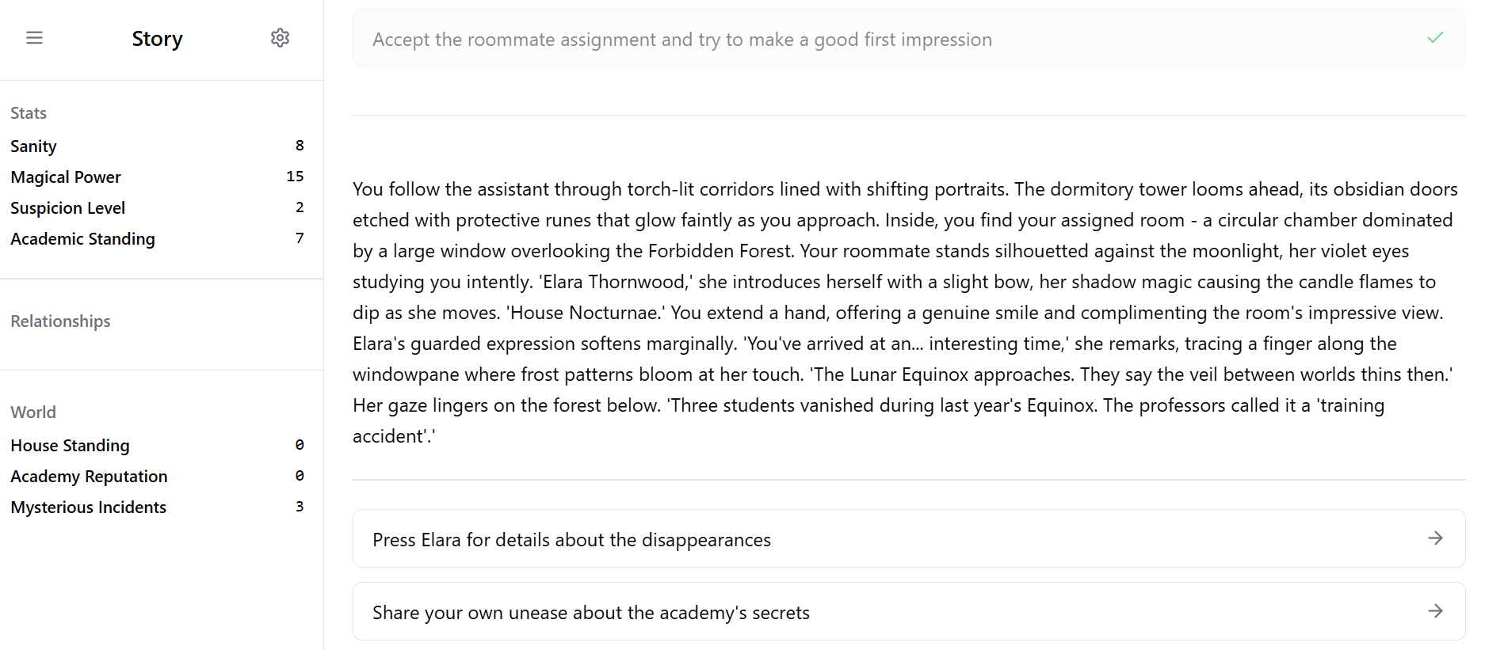Select the Academy Reputation entry
Screen dimensions: 1485x650
(x=157, y=476)
